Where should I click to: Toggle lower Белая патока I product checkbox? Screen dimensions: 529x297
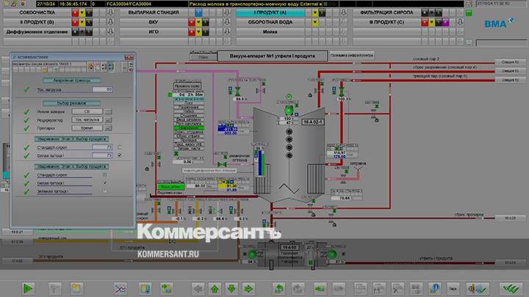[x=105, y=183]
